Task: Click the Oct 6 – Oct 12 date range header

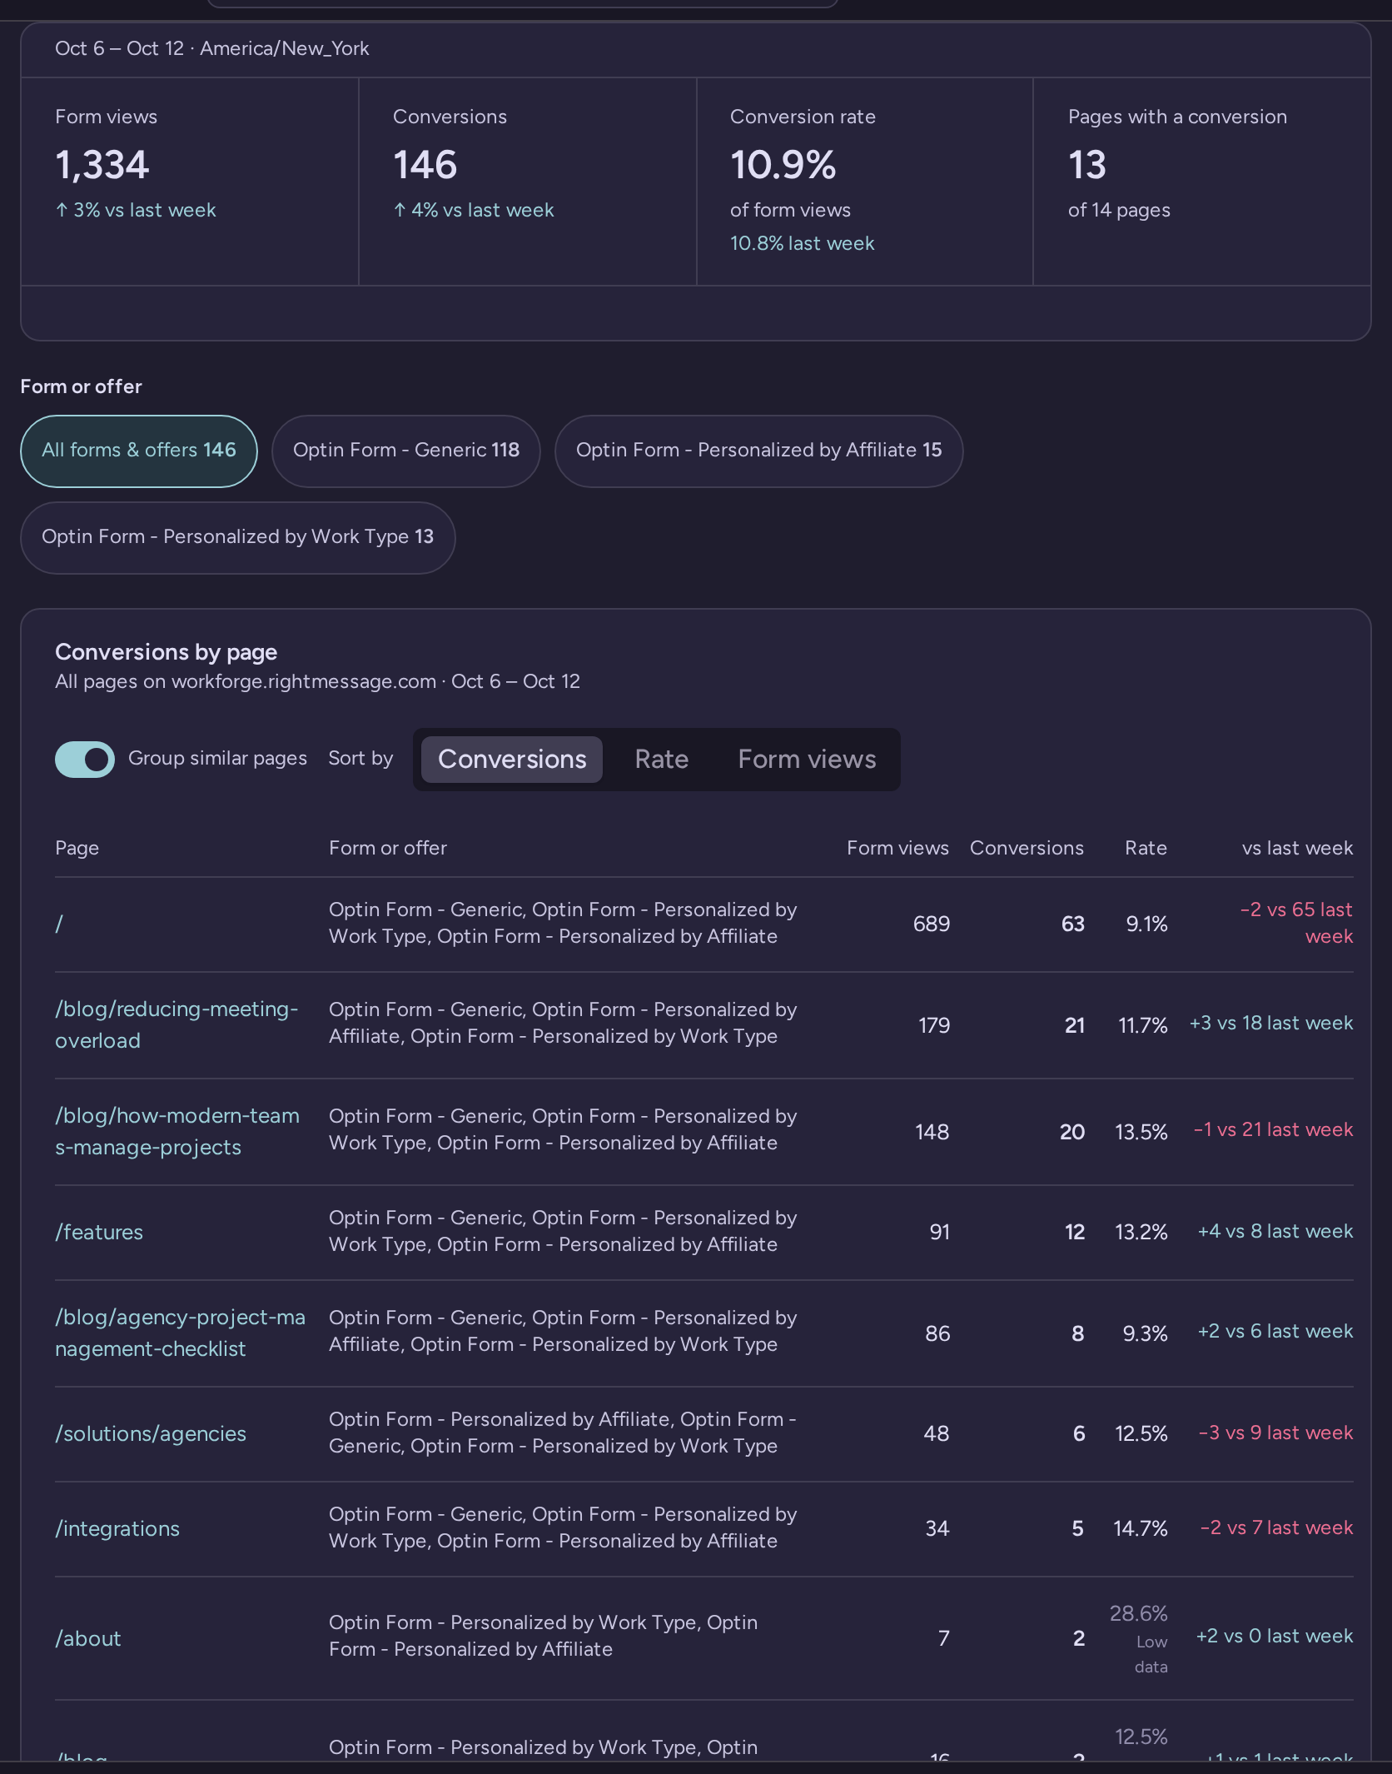Action: click(x=212, y=48)
